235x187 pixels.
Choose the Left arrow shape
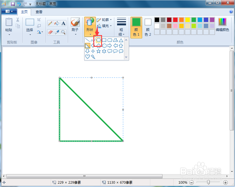coord(115,46)
